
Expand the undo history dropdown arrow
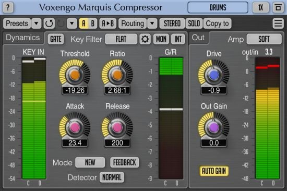[72, 23]
